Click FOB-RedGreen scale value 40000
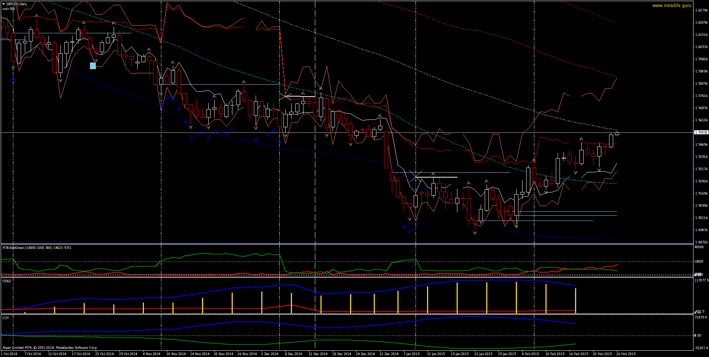The width and height of the screenshot is (709, 357). coord(699,247)
